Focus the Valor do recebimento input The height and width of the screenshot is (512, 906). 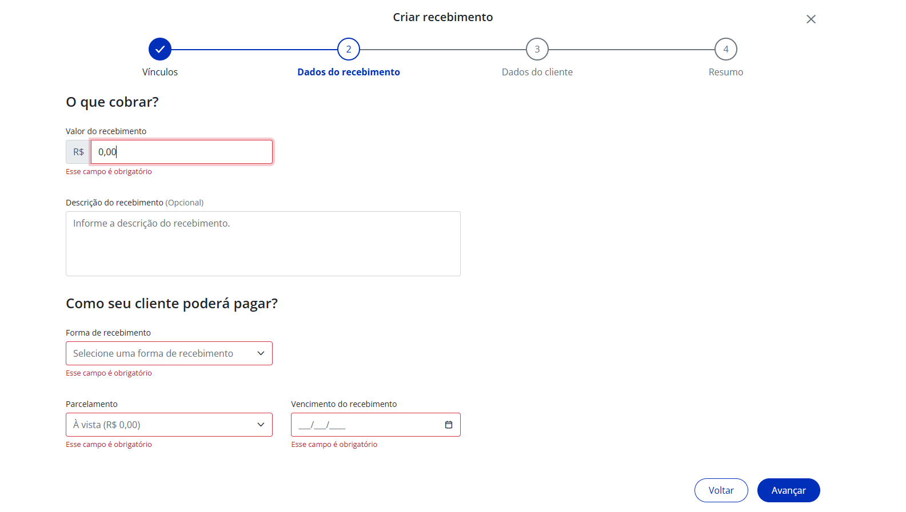tap(182, 152)
